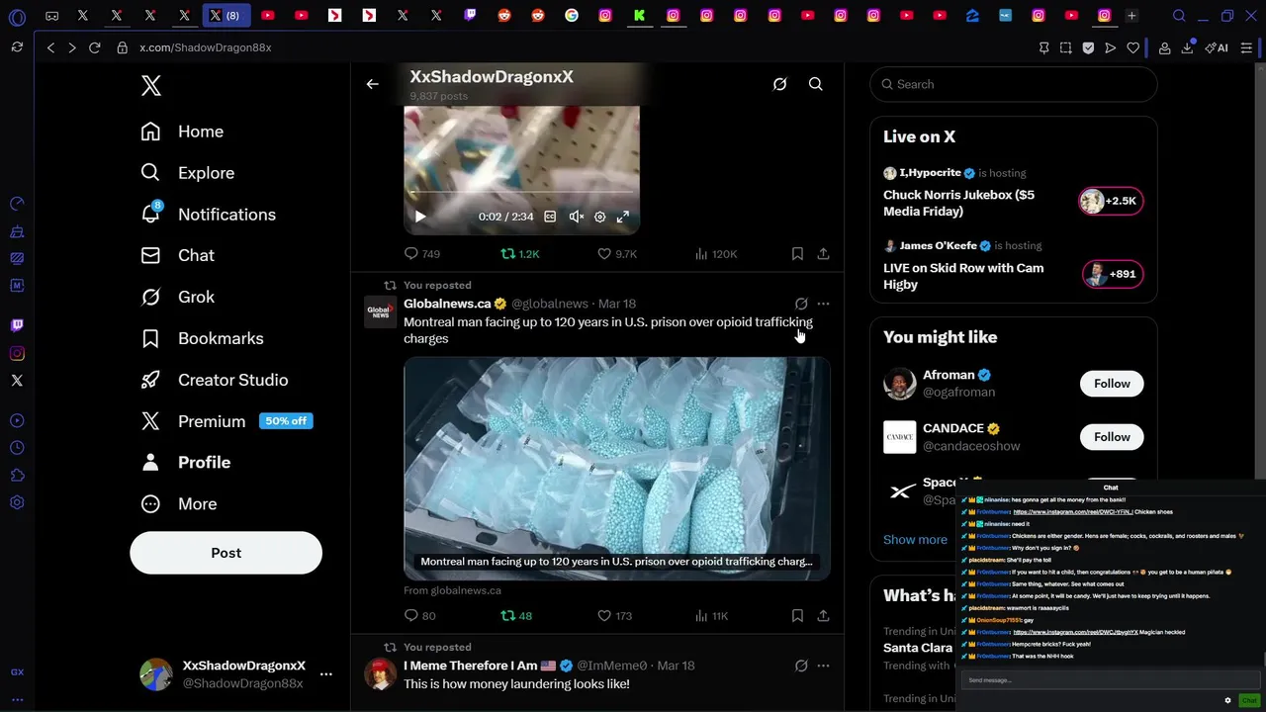Open the Home navigation item
The width and height of the screenshot is (1266, 712).
(182, 132)
